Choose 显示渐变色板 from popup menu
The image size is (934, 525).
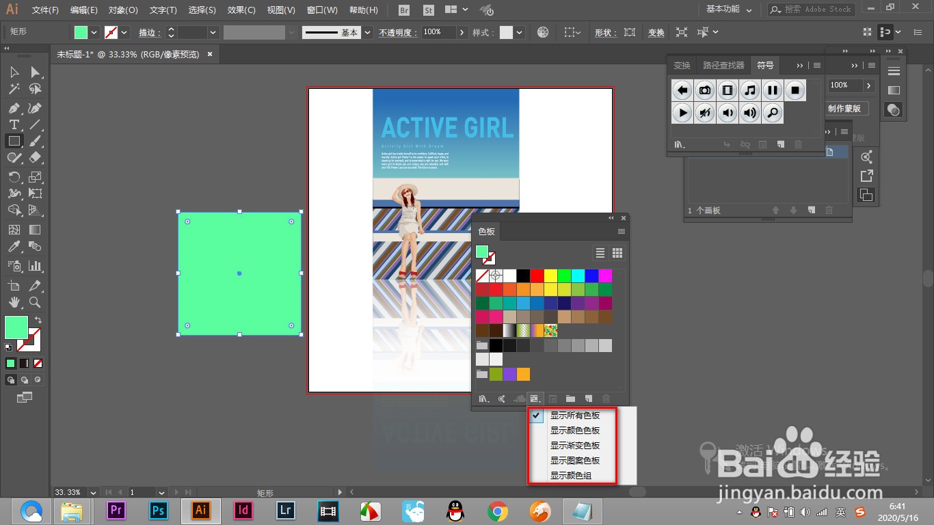pos(574,445)
